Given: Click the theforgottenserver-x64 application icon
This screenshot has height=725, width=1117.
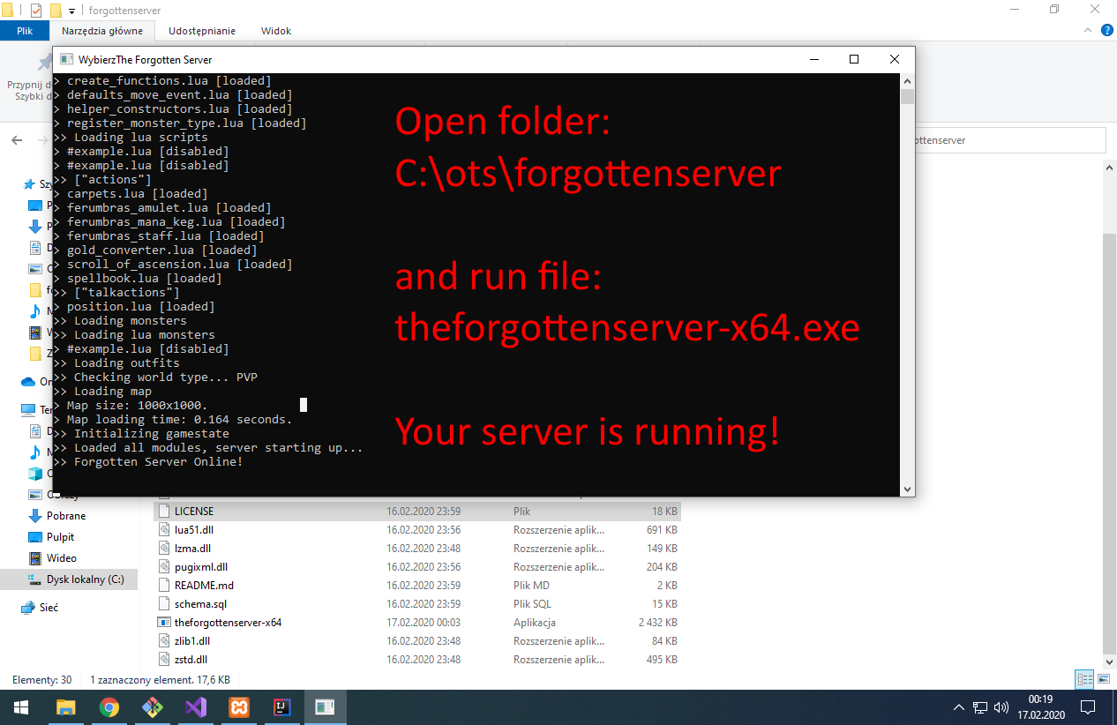Looking at the screenshot, I should pos(163,623).
